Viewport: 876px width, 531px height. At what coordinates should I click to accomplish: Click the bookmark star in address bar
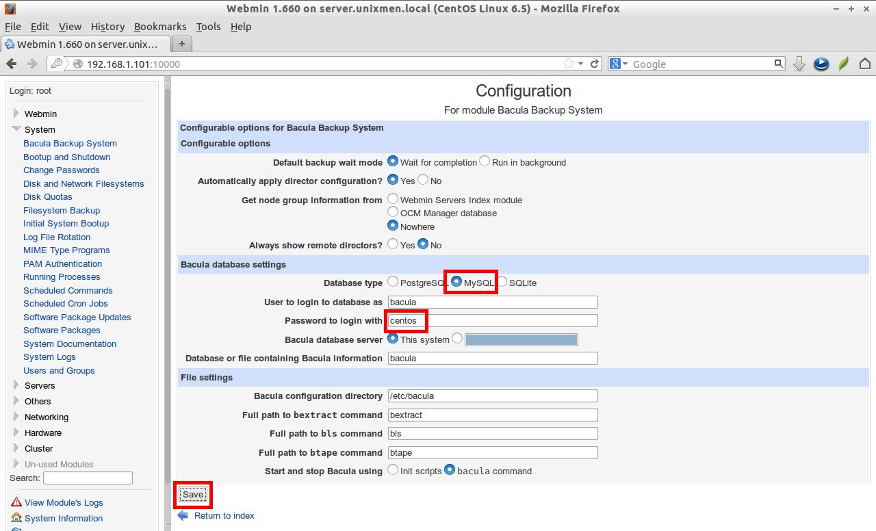point(568,64)
